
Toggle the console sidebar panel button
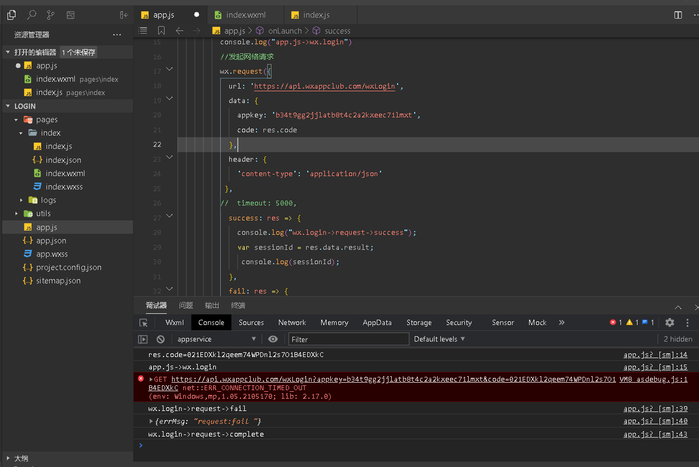(x=143, y=339)
